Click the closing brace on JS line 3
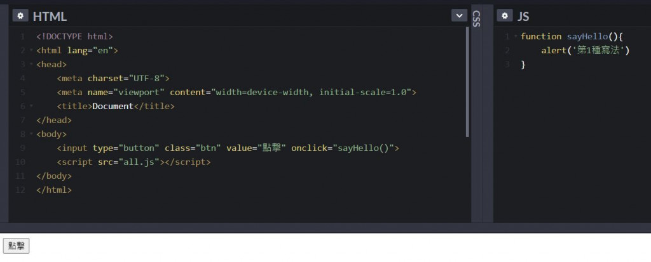This screenshot has width=651, height=262. 523,64
